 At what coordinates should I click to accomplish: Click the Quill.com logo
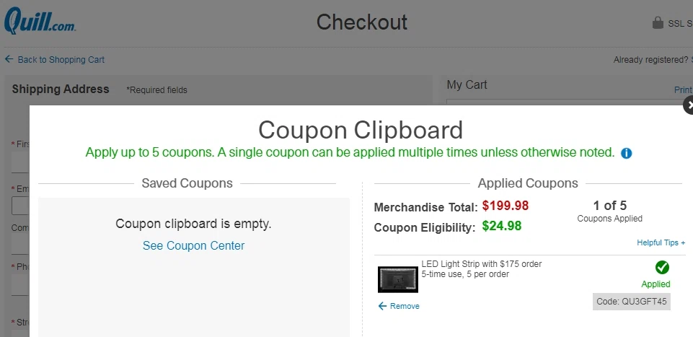pos(40,20)
